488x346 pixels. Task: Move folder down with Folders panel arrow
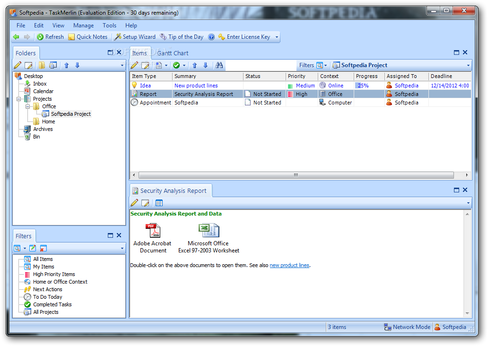pyautogui.click(x=77, y=65)
